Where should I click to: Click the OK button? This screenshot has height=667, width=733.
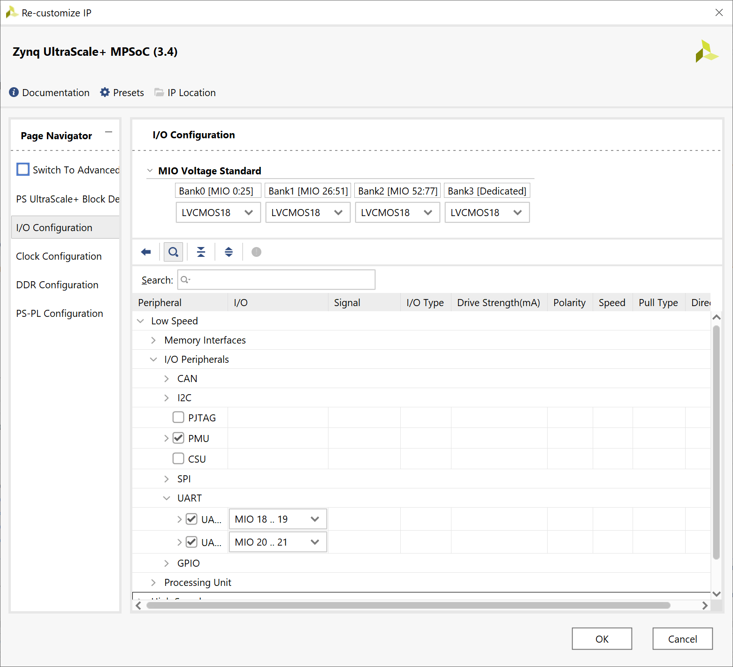[x=602, y=639]
